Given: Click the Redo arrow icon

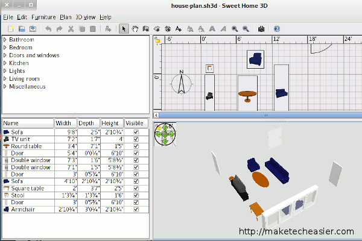Looking at the screenshot, I should coord(59,29).
